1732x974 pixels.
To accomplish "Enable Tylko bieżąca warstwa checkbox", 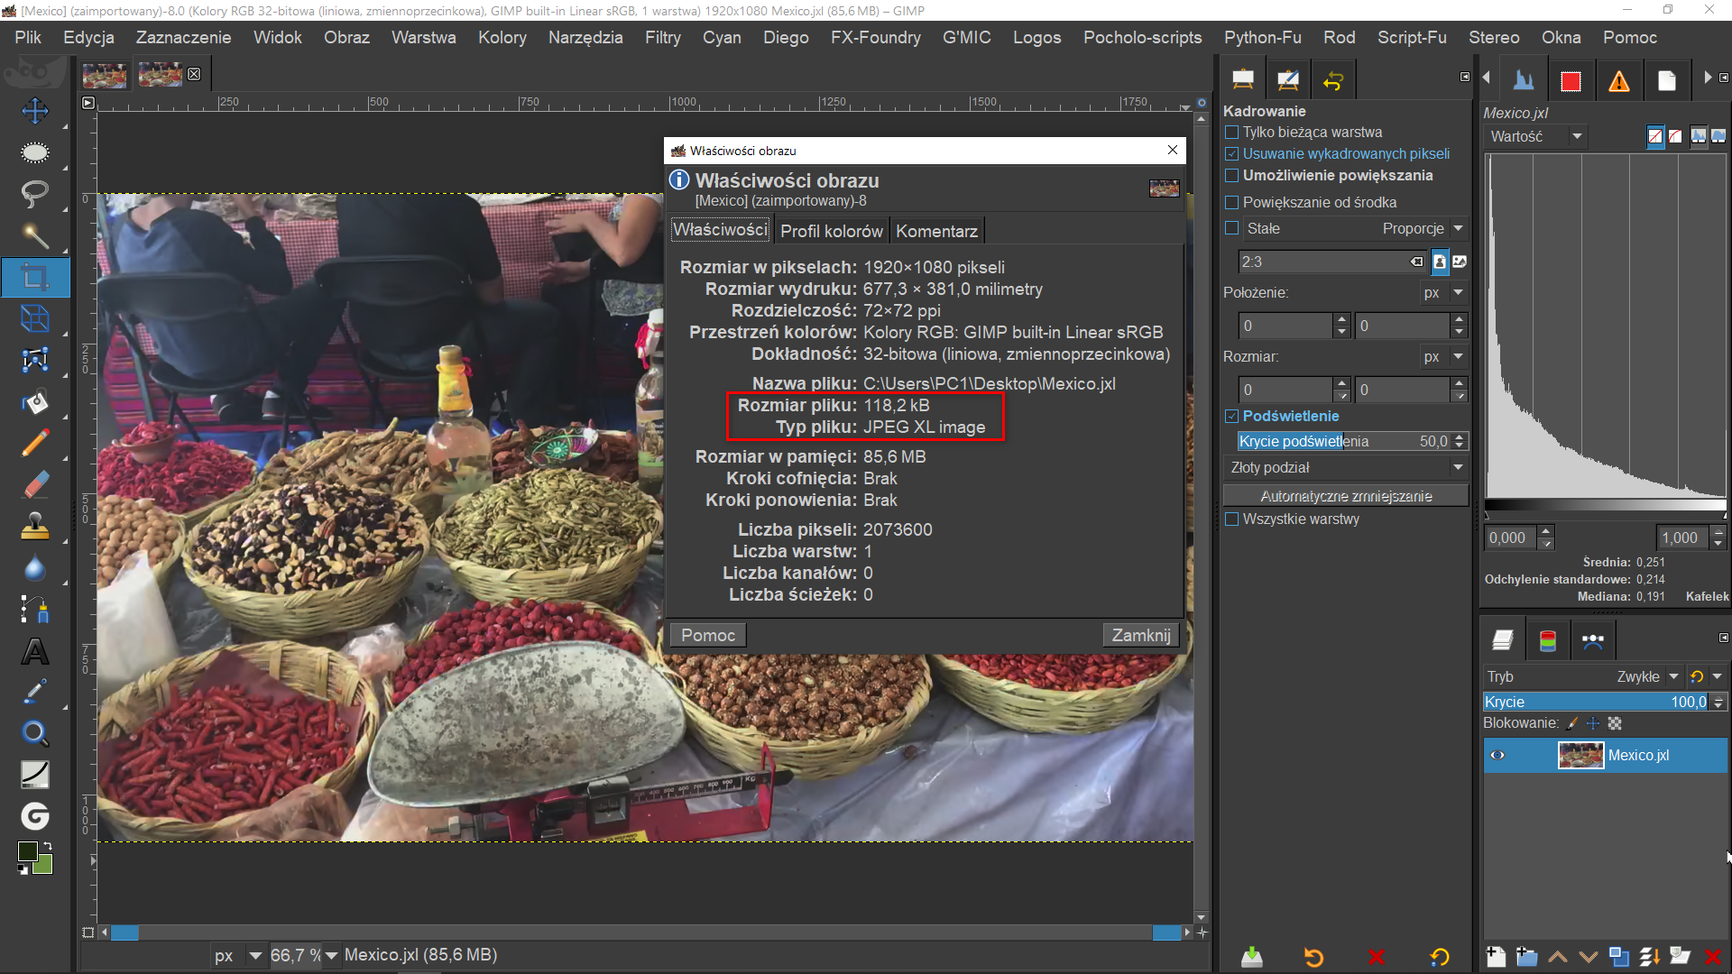I will 1231,133.
